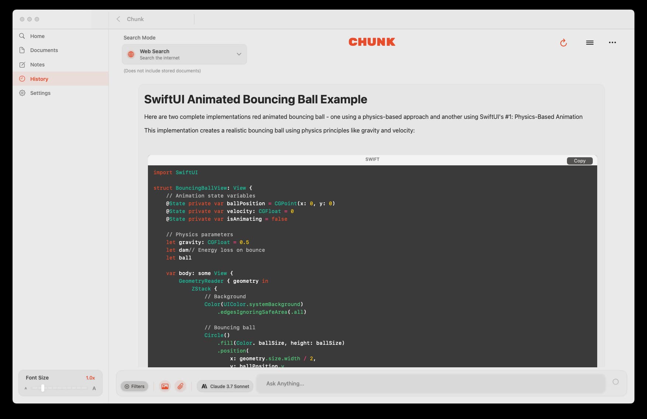This screenshot has height=419, width=647.
Task: Expand the Web Search mode dropdown
Action: point(239,54)
